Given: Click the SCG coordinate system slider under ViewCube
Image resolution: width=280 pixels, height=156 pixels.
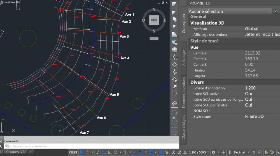Looking at the screenshot, I should click(x=154, y=39).
